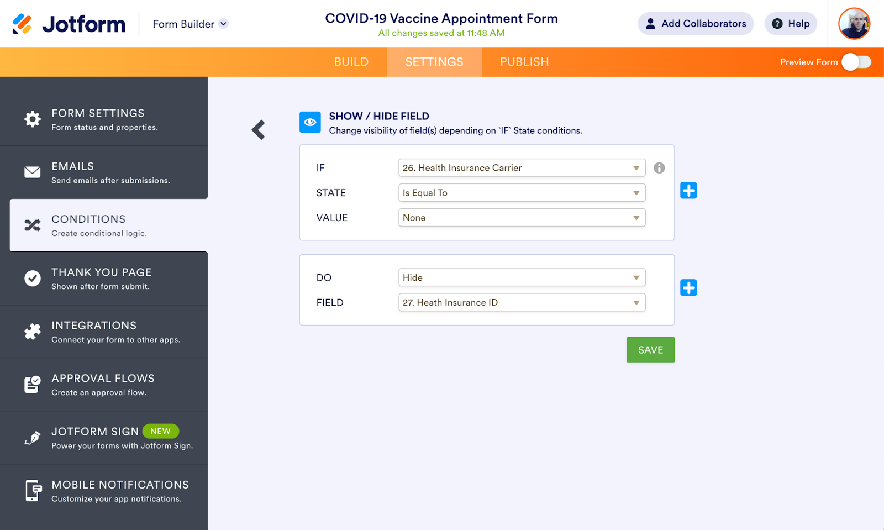884x530 pixels.
Task: Add another IF condition with plus icon
Action: (x=688, y=191)
